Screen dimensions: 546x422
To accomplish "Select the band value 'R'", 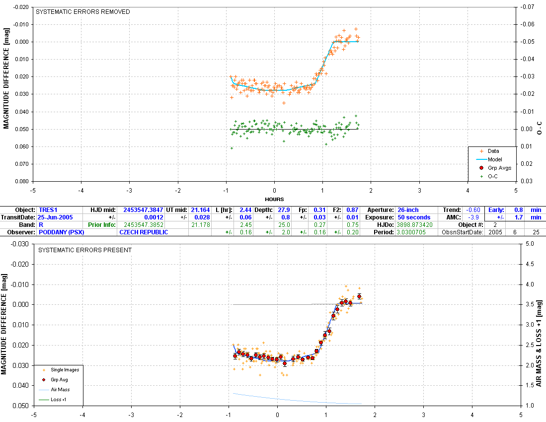I will pyautogui.click(x=41, y=225).
